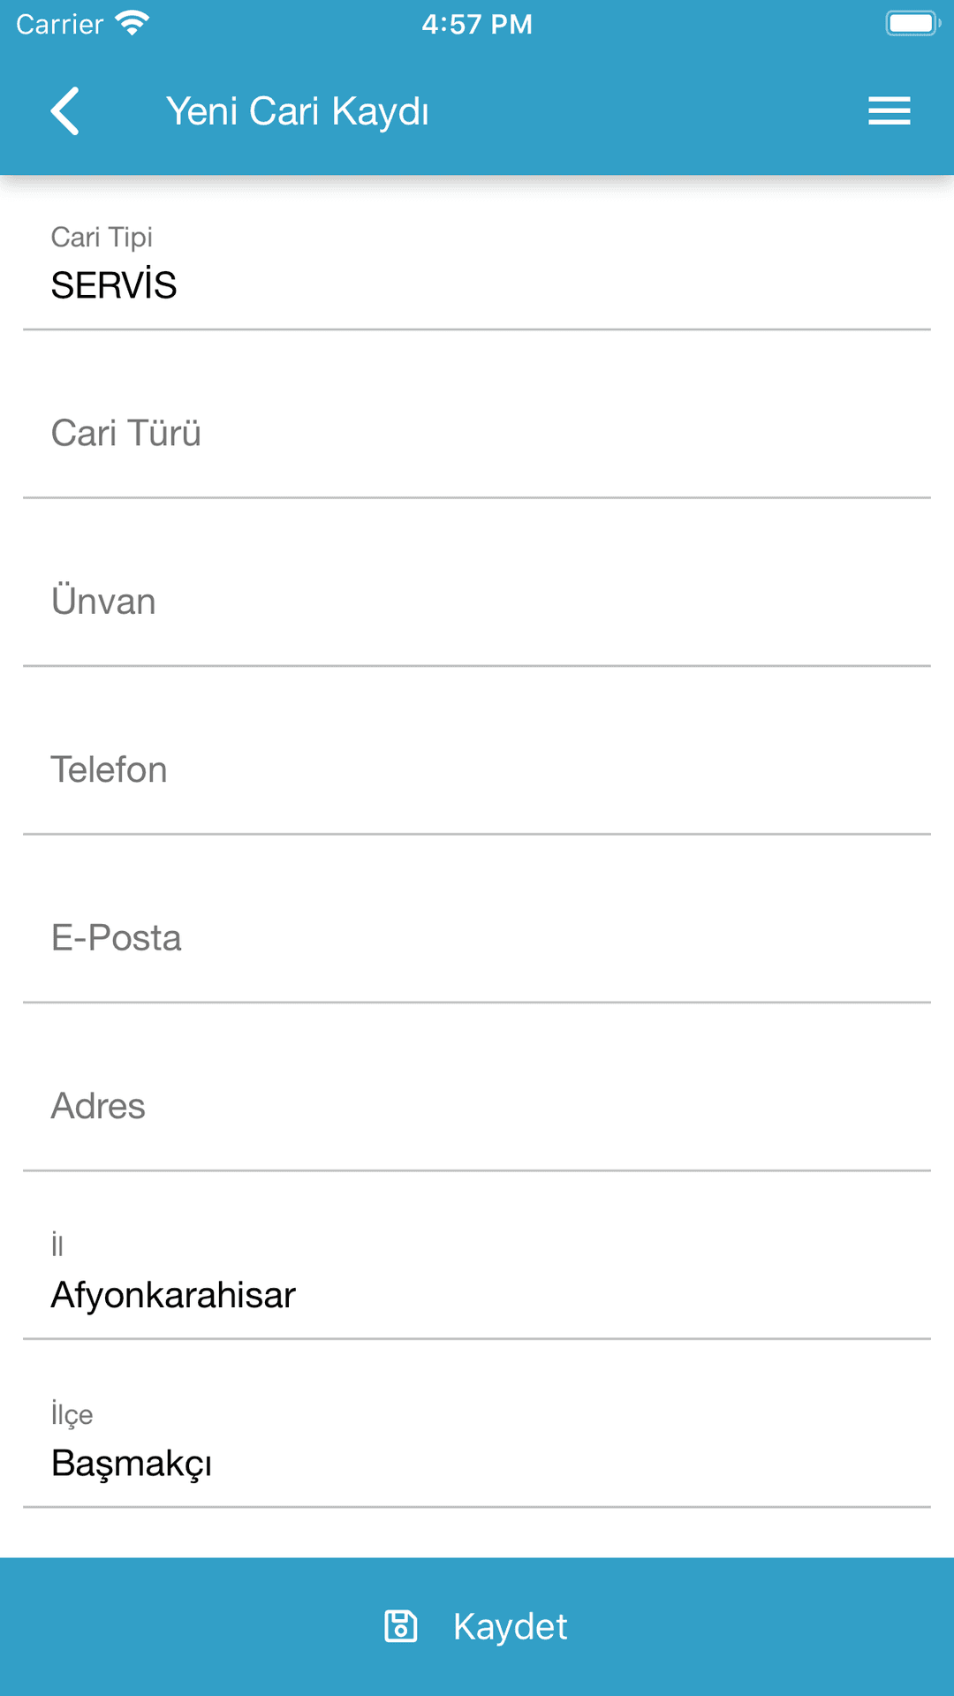Tap the İlçe field label
Viewport: 954px width, 1696px height.
72,1414
